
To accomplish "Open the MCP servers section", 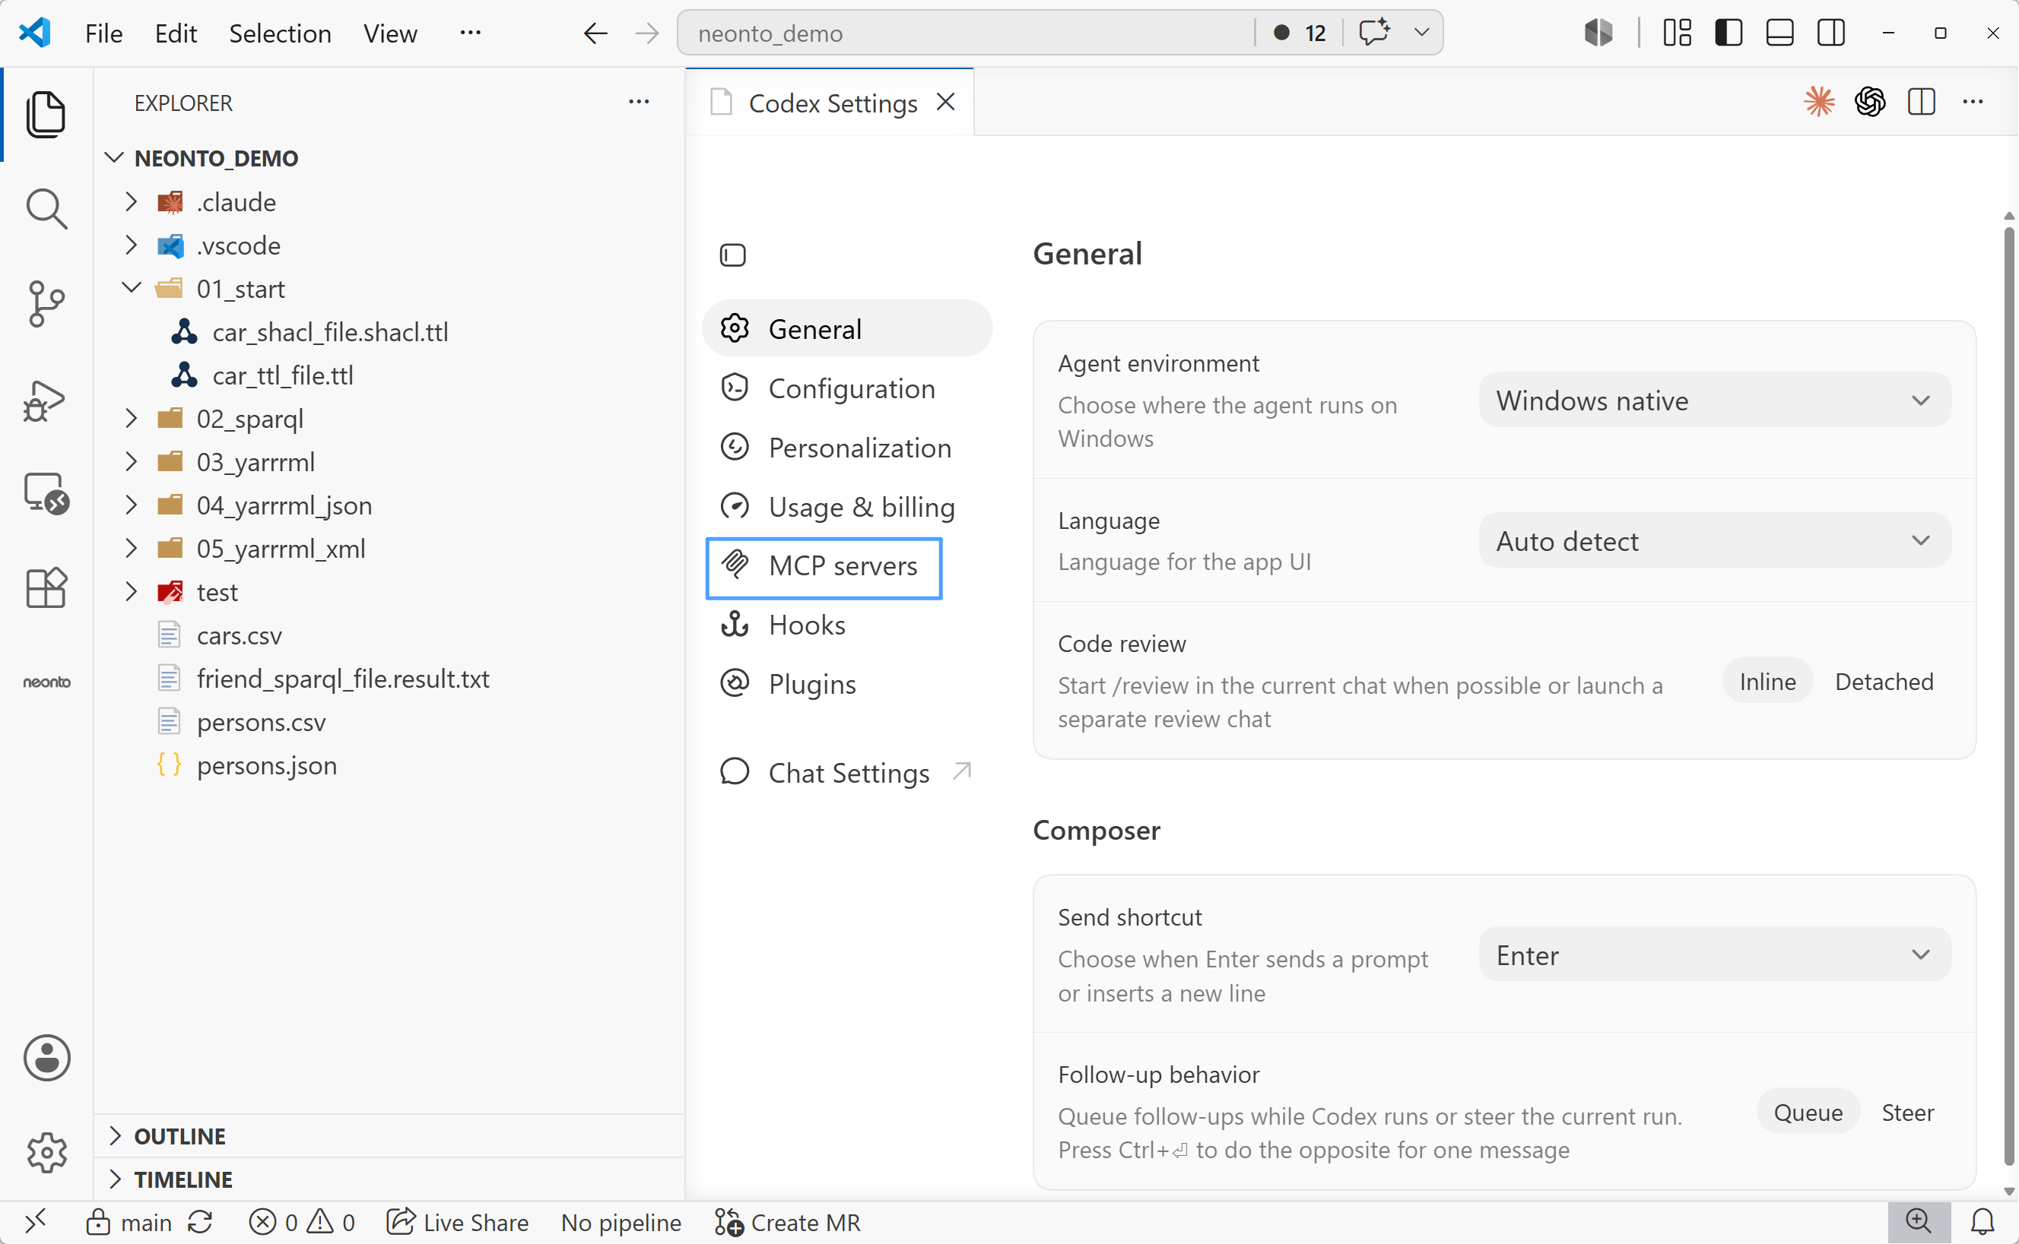I will 824,568.
